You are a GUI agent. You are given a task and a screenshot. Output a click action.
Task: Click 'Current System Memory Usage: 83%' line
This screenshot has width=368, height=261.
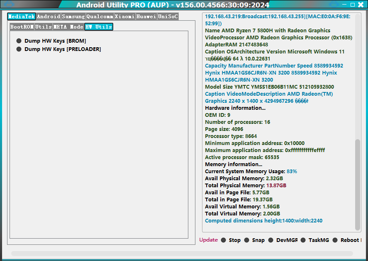click(251, 171)
